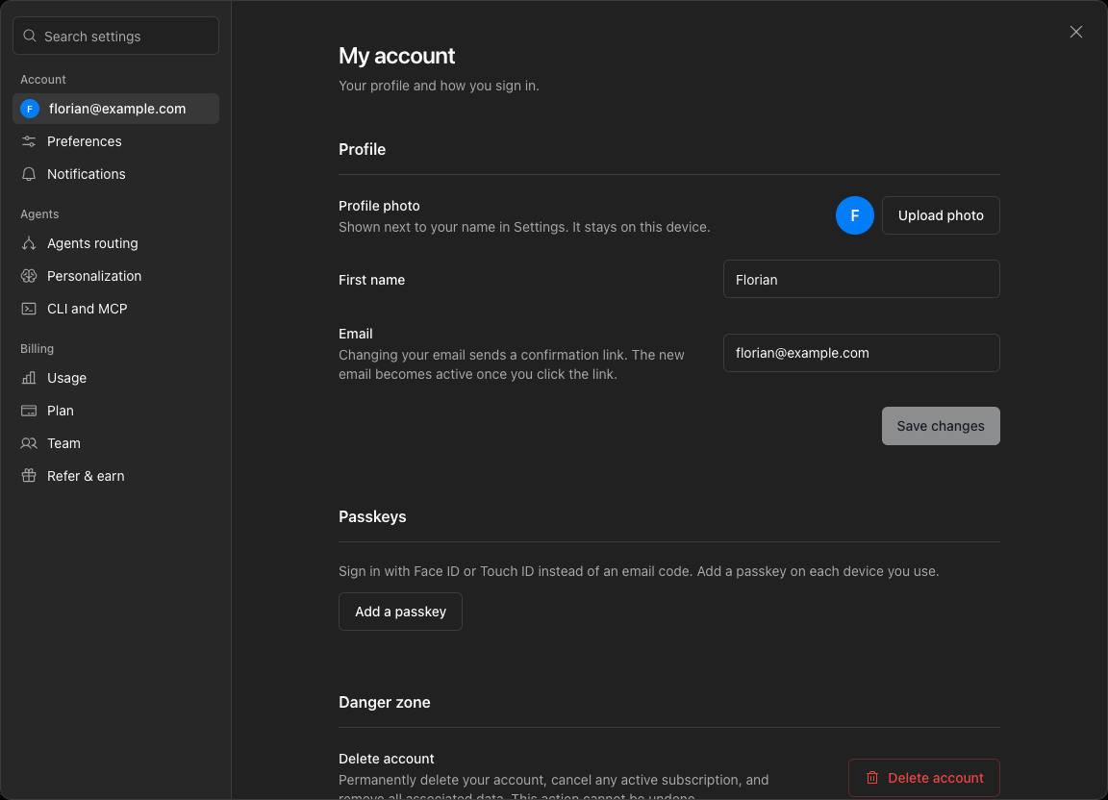
Task: Open the Preferences section
Action: pos(115,141)
